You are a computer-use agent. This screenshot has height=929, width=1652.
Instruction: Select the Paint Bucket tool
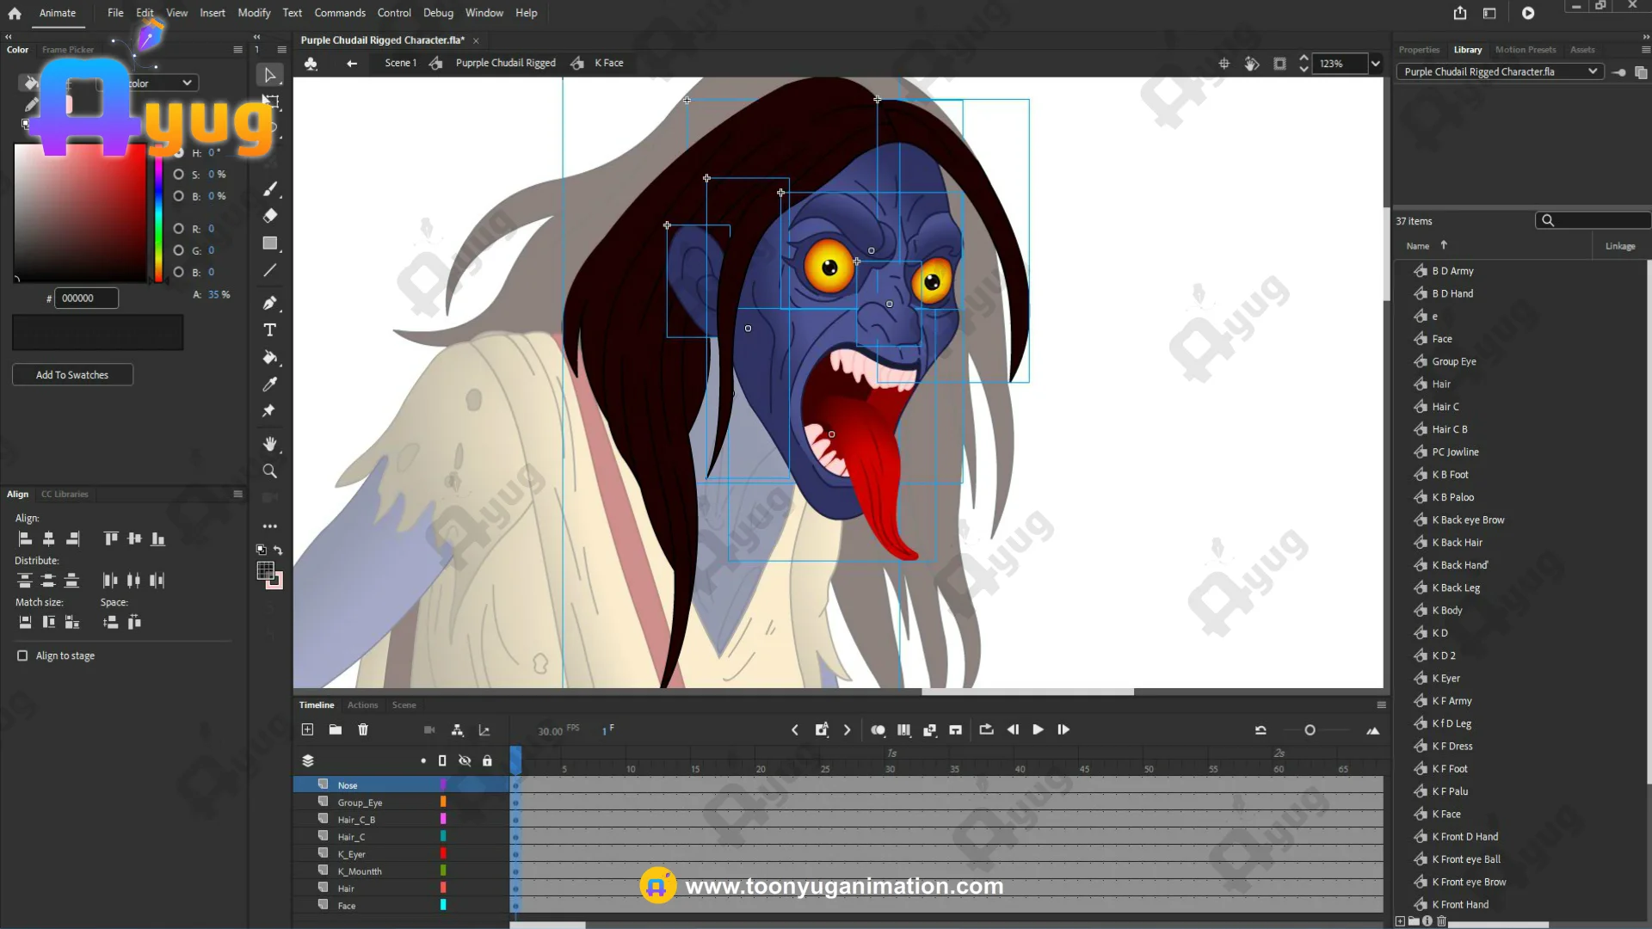click(269, 358)
